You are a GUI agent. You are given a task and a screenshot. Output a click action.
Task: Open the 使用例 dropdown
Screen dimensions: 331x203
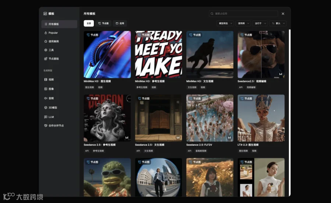pyautogui.click(x=243, y=24)
